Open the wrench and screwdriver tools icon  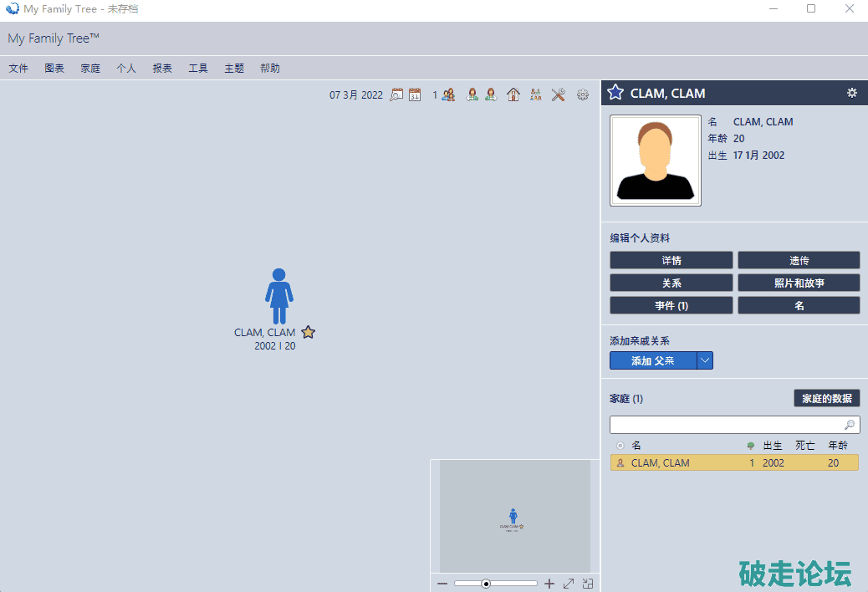click(559, 95)
